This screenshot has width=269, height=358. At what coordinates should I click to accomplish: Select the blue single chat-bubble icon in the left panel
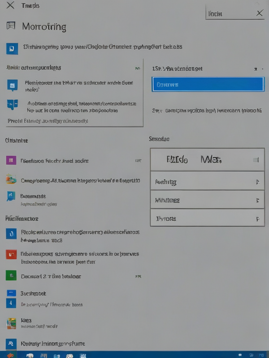point(13,85)
